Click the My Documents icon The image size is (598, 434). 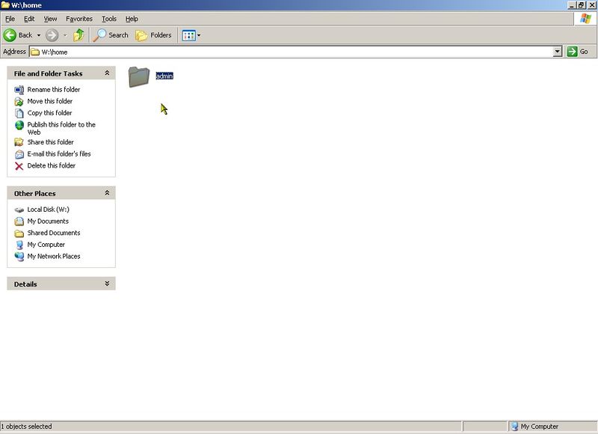[x=19, y=221]
